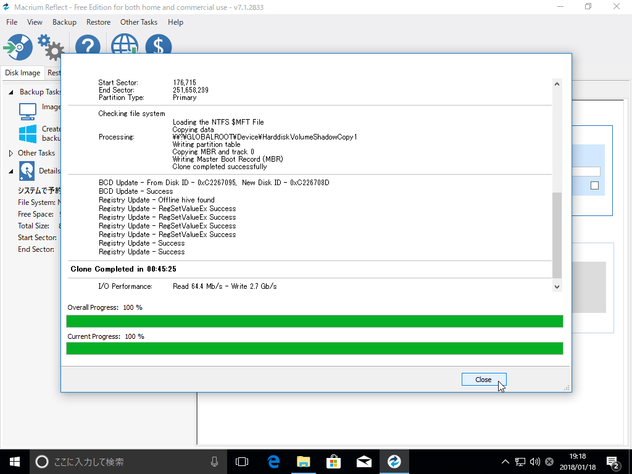
Task: Open the gears settings toolbar icon
Action: pyautogui.click(x=51, y=47)
